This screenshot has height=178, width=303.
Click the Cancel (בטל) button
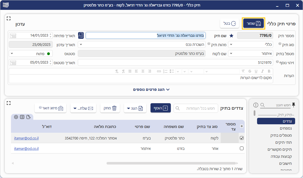click(229, 23)
